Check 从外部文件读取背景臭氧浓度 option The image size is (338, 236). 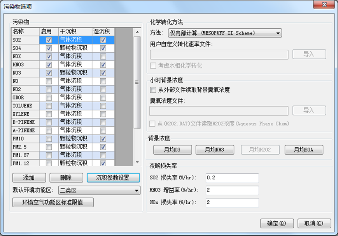coord(153,90)
